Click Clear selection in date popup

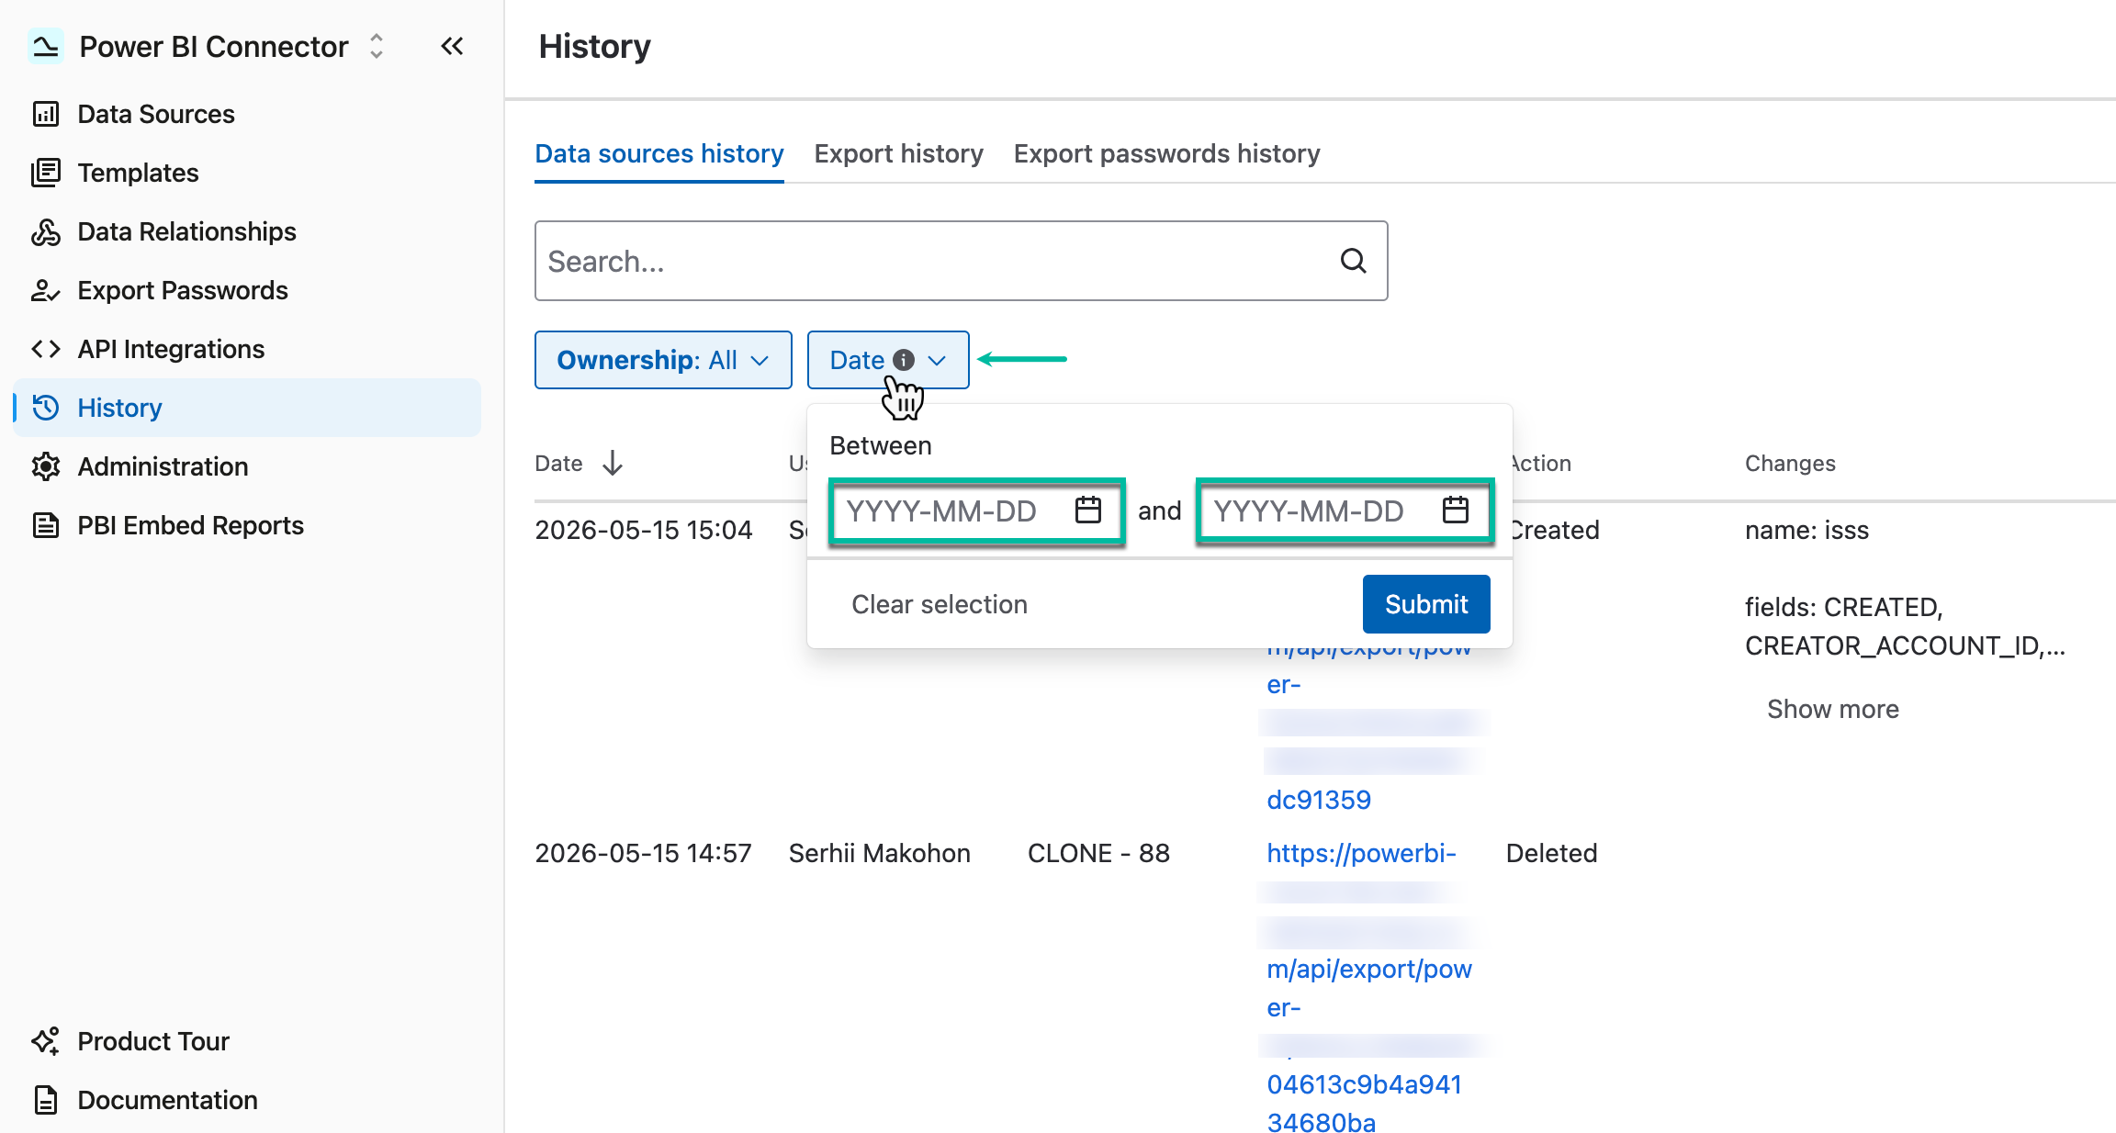click(940, 604)
